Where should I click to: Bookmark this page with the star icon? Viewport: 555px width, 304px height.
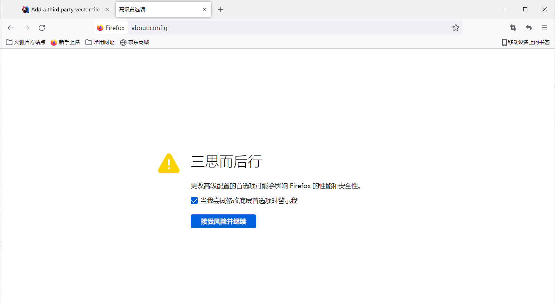click(x=456, y=28)
